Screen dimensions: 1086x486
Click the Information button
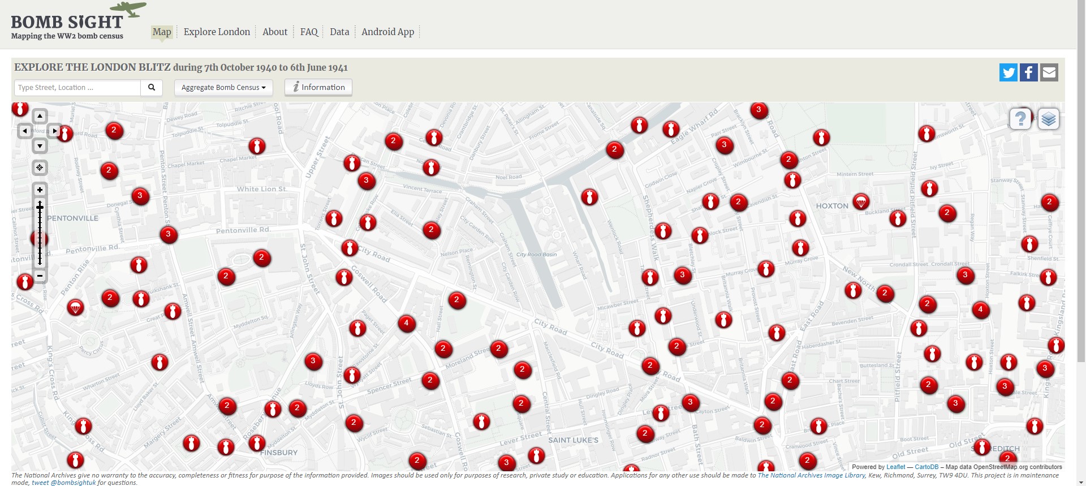coord(318,87)
